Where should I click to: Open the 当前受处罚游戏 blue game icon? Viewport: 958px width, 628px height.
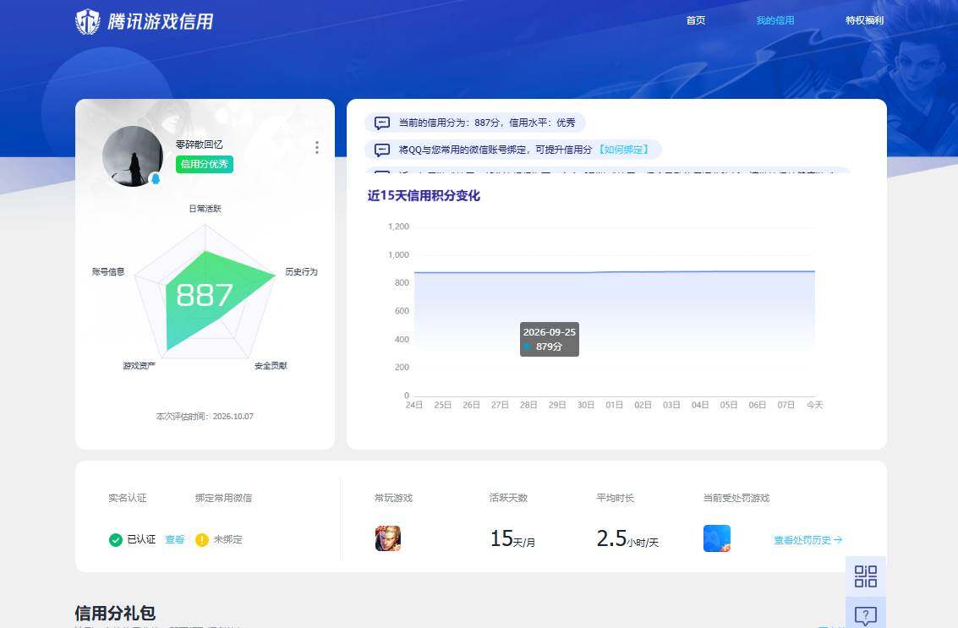[x=717, y=538]
